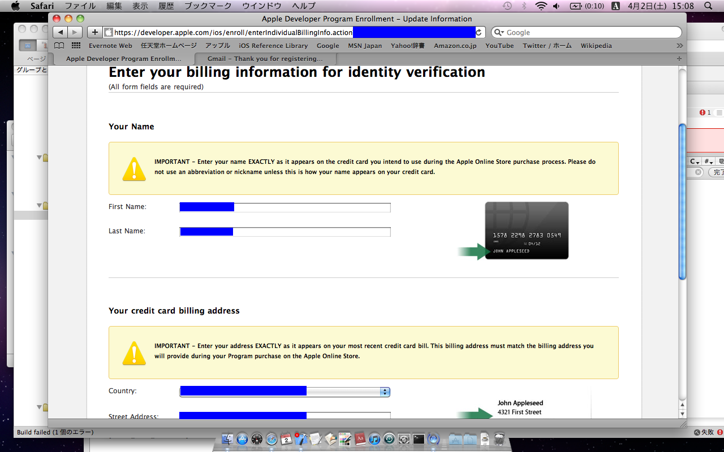Open the Show All Bookmarks book icon
The image size is (724, 452).
tap(59, 46)
